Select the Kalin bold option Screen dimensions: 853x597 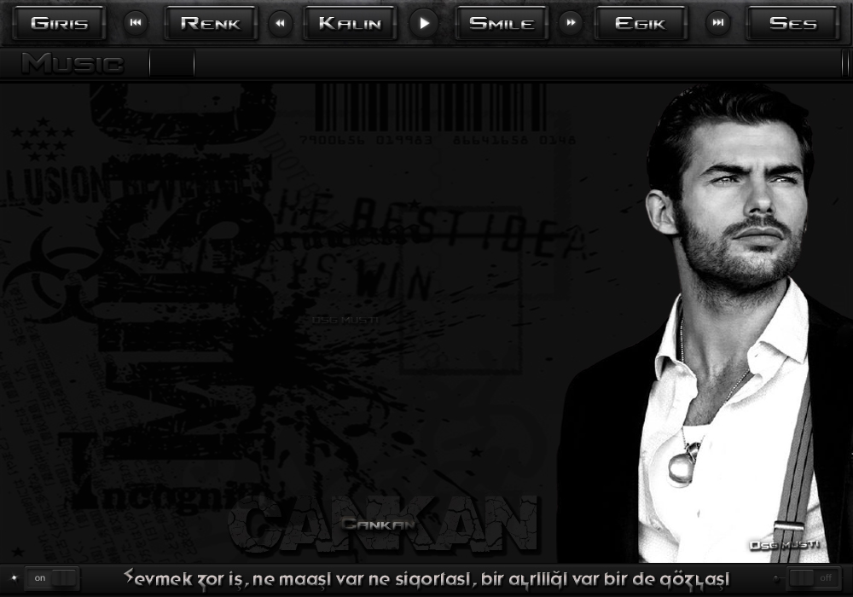350,23
